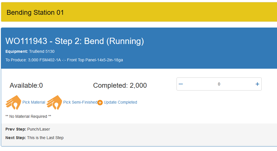Click the Pick Material hand icon

[13, 102]
